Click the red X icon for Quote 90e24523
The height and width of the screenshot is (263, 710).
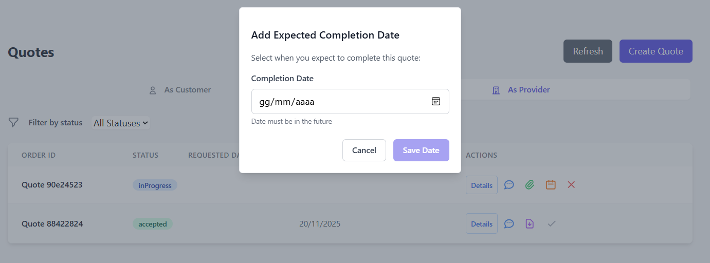click(x=571, y=185)
